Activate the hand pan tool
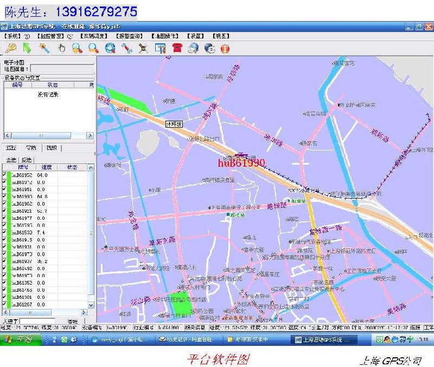434x367 pixels. tap(61, 48)
